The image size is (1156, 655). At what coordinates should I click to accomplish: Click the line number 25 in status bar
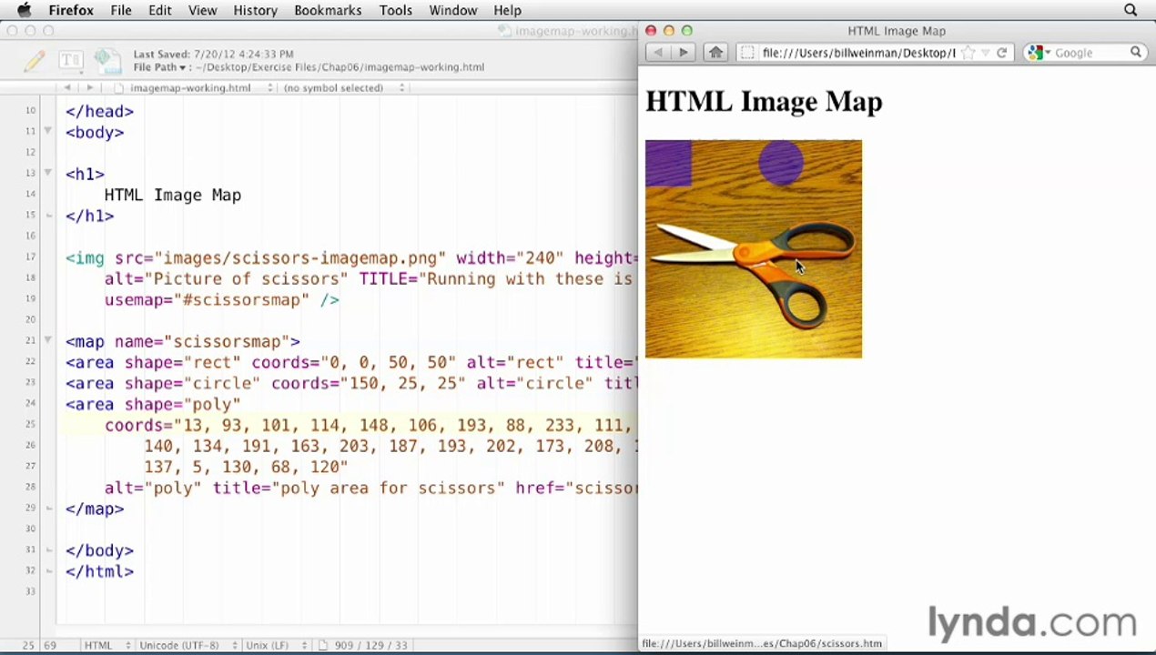click(29, 645)
